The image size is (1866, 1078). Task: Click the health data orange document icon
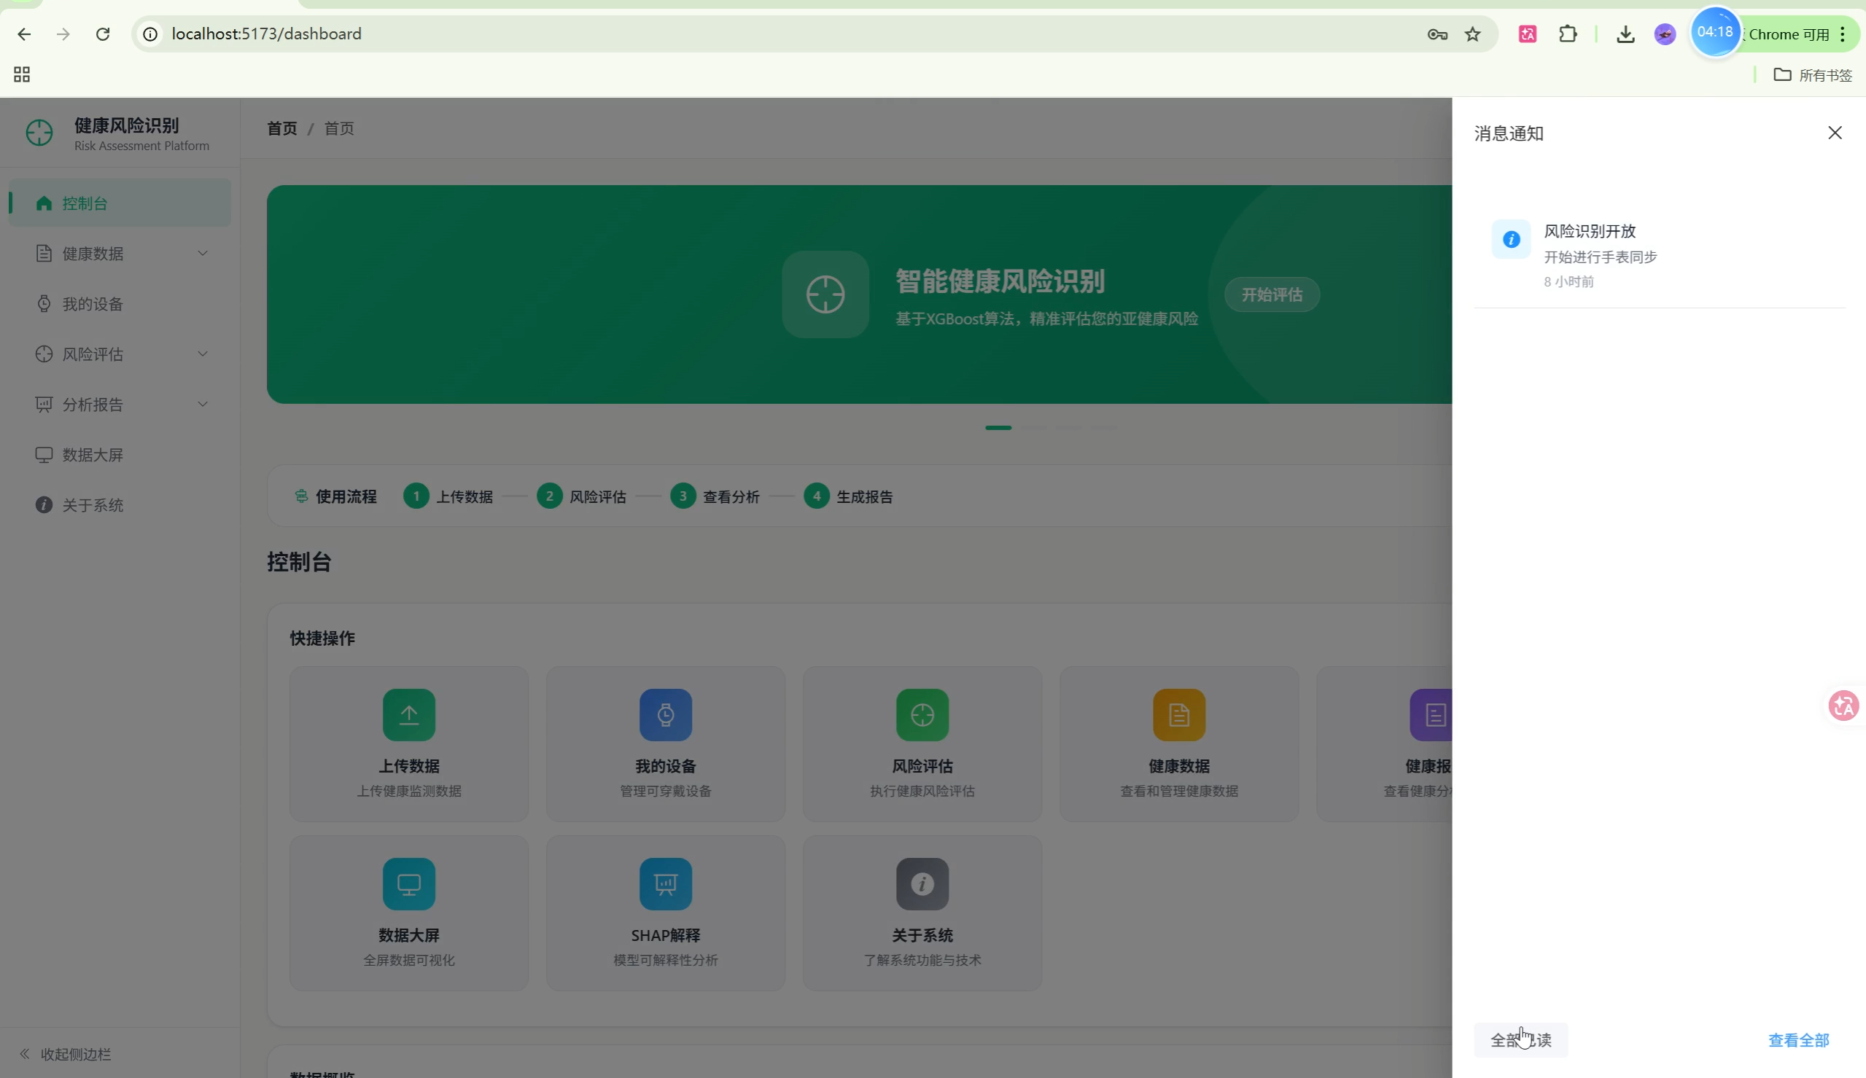[1178, 714]
